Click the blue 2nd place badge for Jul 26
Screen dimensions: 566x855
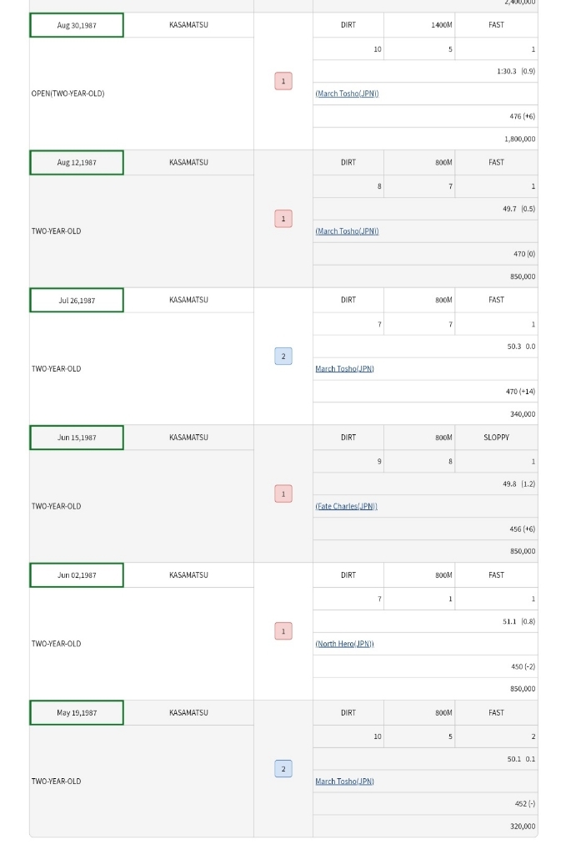pyautogui.click(x=283, y=357)
